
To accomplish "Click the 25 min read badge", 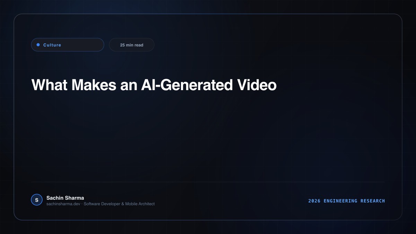I will 132,45.
